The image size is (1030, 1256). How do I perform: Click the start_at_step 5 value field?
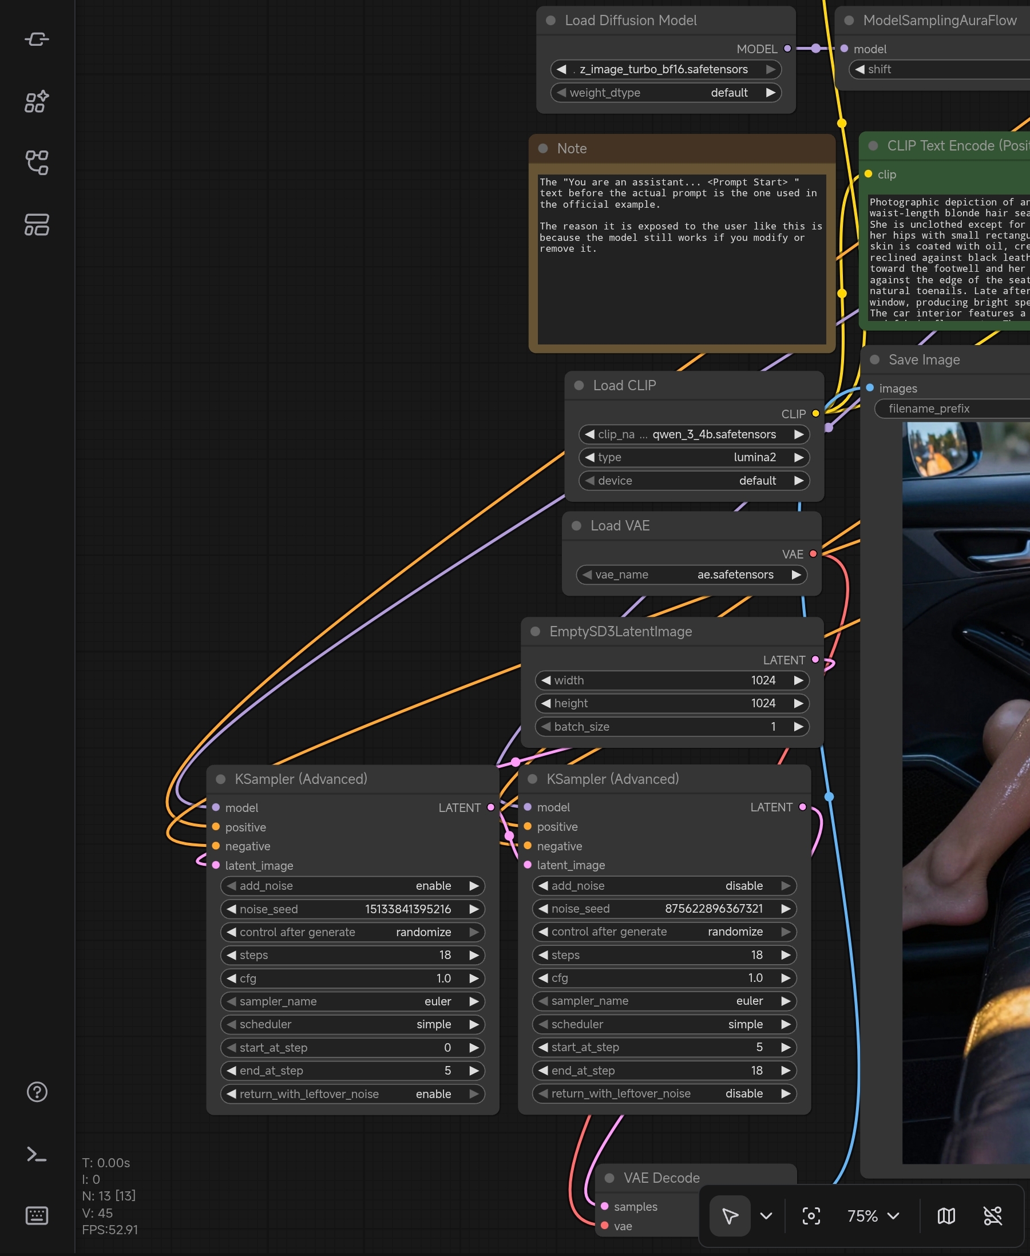664,1047
